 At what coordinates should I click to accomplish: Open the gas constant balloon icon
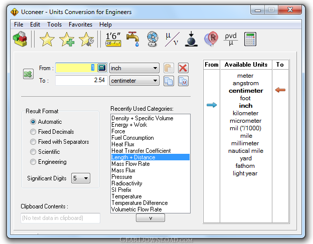click(x=211, y=39)
